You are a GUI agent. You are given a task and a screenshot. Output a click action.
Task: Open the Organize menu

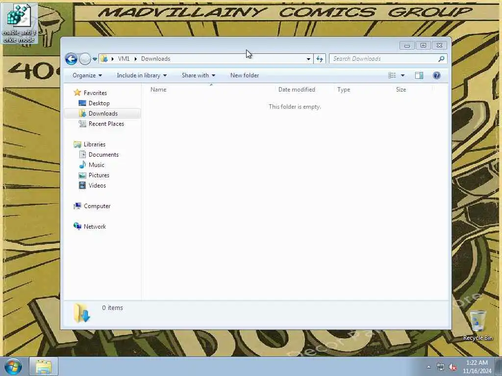point(87,75)
